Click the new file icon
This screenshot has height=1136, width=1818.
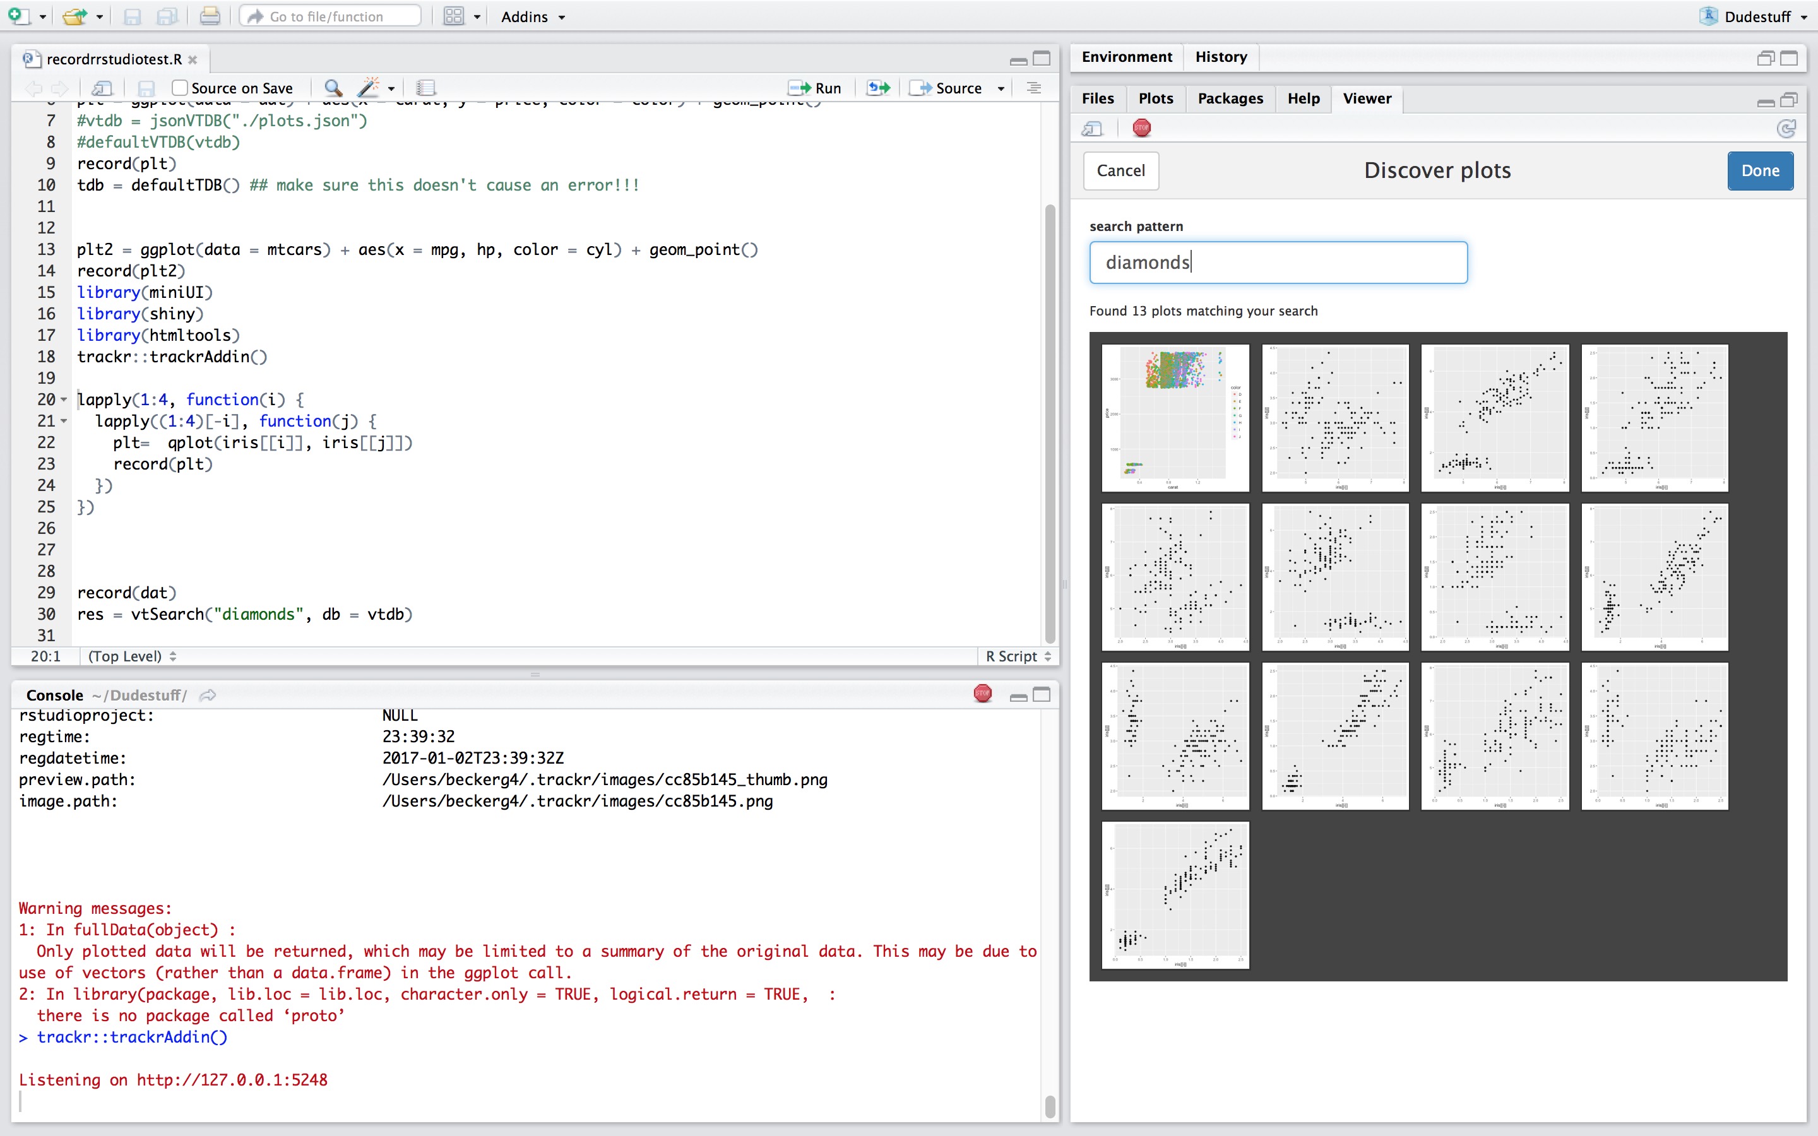point(20,16)
